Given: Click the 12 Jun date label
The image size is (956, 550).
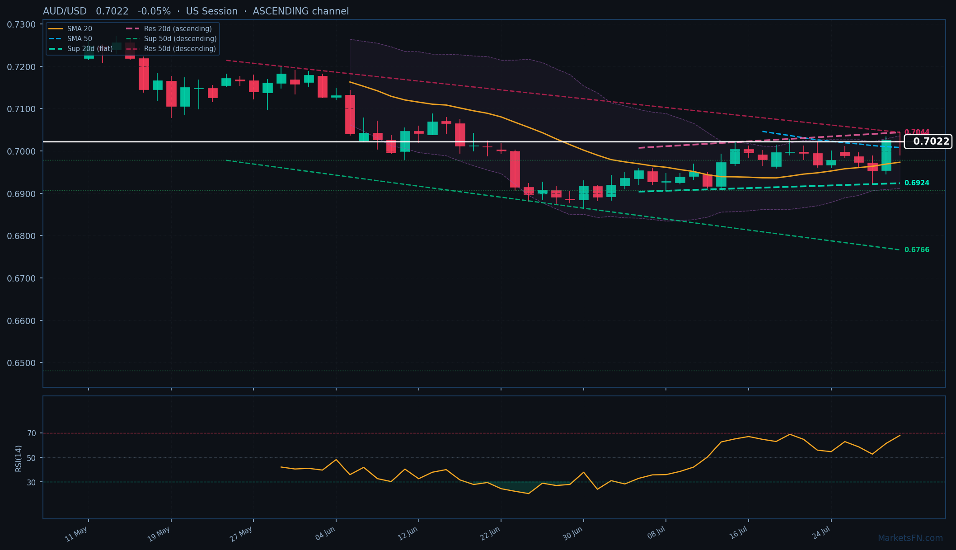Looking at the screenshot, I should click(x=408, y=534).
